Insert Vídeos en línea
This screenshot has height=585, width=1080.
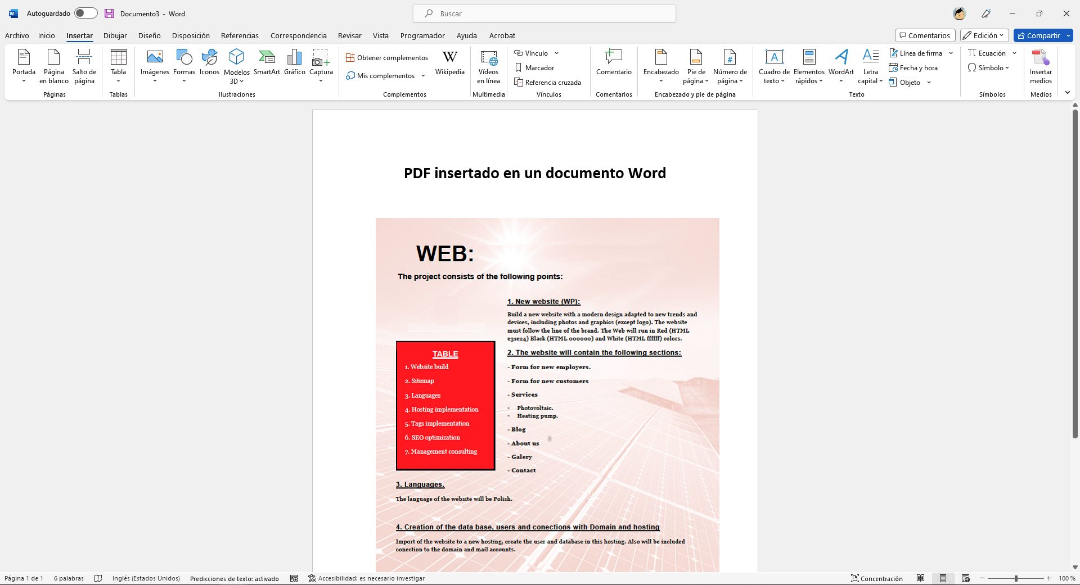[488, 66]
